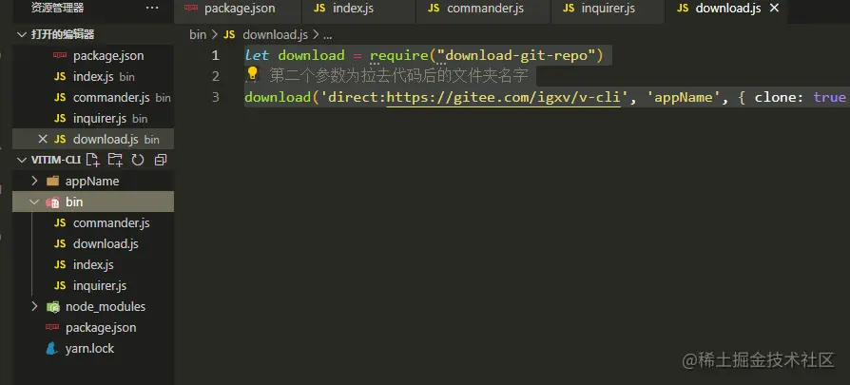Viewport: 850px width, 385px height.
Task: Open package.json in open editors list
Action: [93, 56]
